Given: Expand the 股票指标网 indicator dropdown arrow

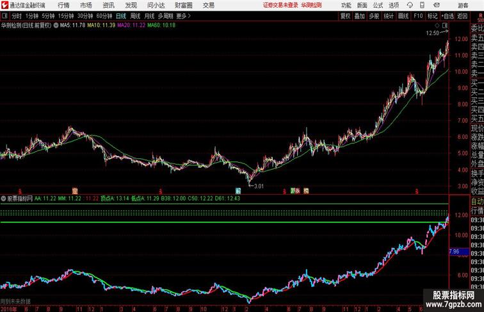Looking at the screenshot, I should (3, 199).
